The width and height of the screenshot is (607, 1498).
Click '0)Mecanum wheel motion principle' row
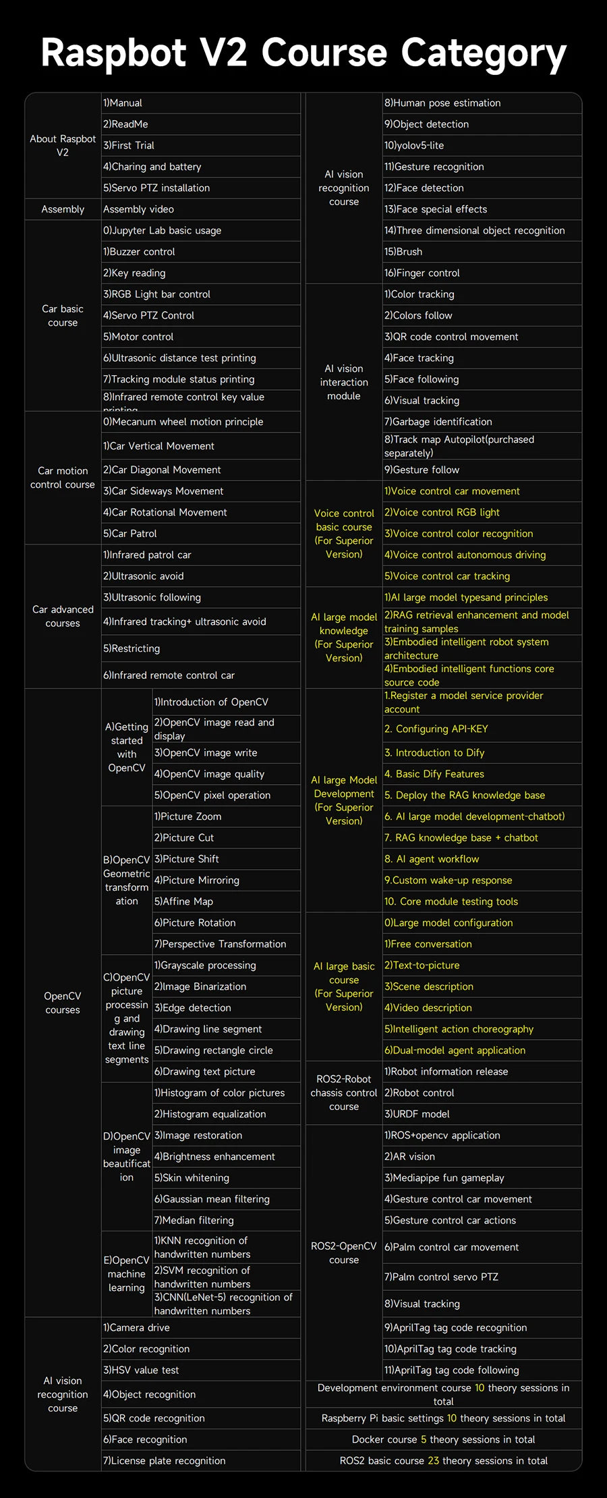point(183,422)
